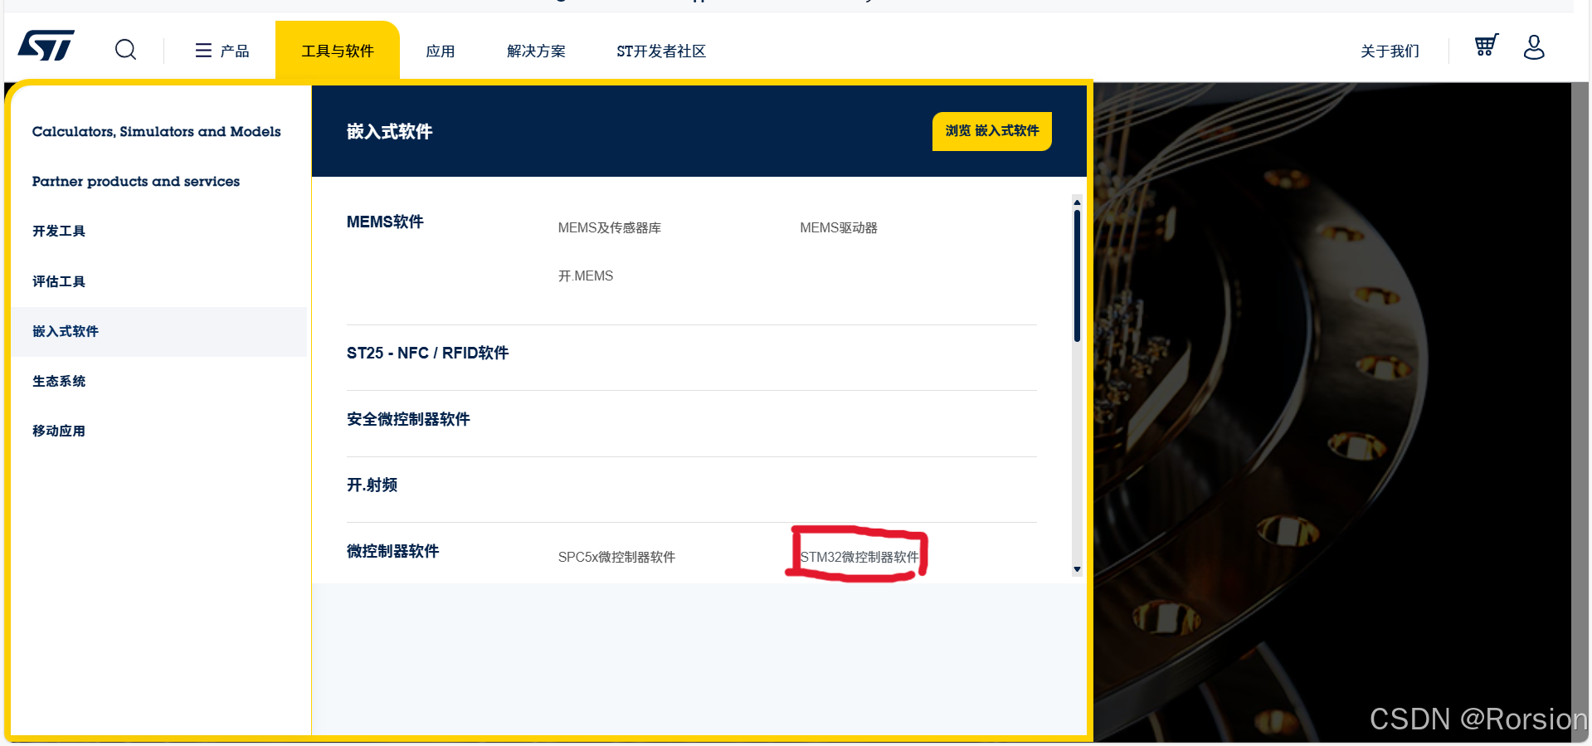This screenshot has height=746, width=1592.
Task: Select 生态系统 in the sidebar
Action: point(59,381)
